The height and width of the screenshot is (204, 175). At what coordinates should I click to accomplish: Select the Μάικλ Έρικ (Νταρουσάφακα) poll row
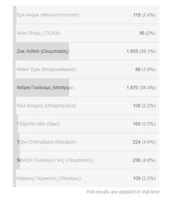click(x=86, y=69)
